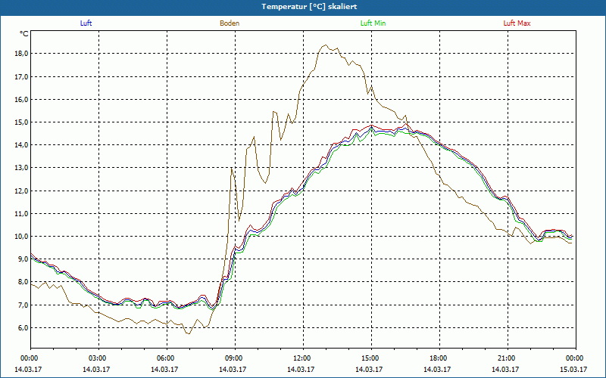Select the 10,0 y-axis tick label
Viewport: 606px width, 378px height.
tap(20, 236)
